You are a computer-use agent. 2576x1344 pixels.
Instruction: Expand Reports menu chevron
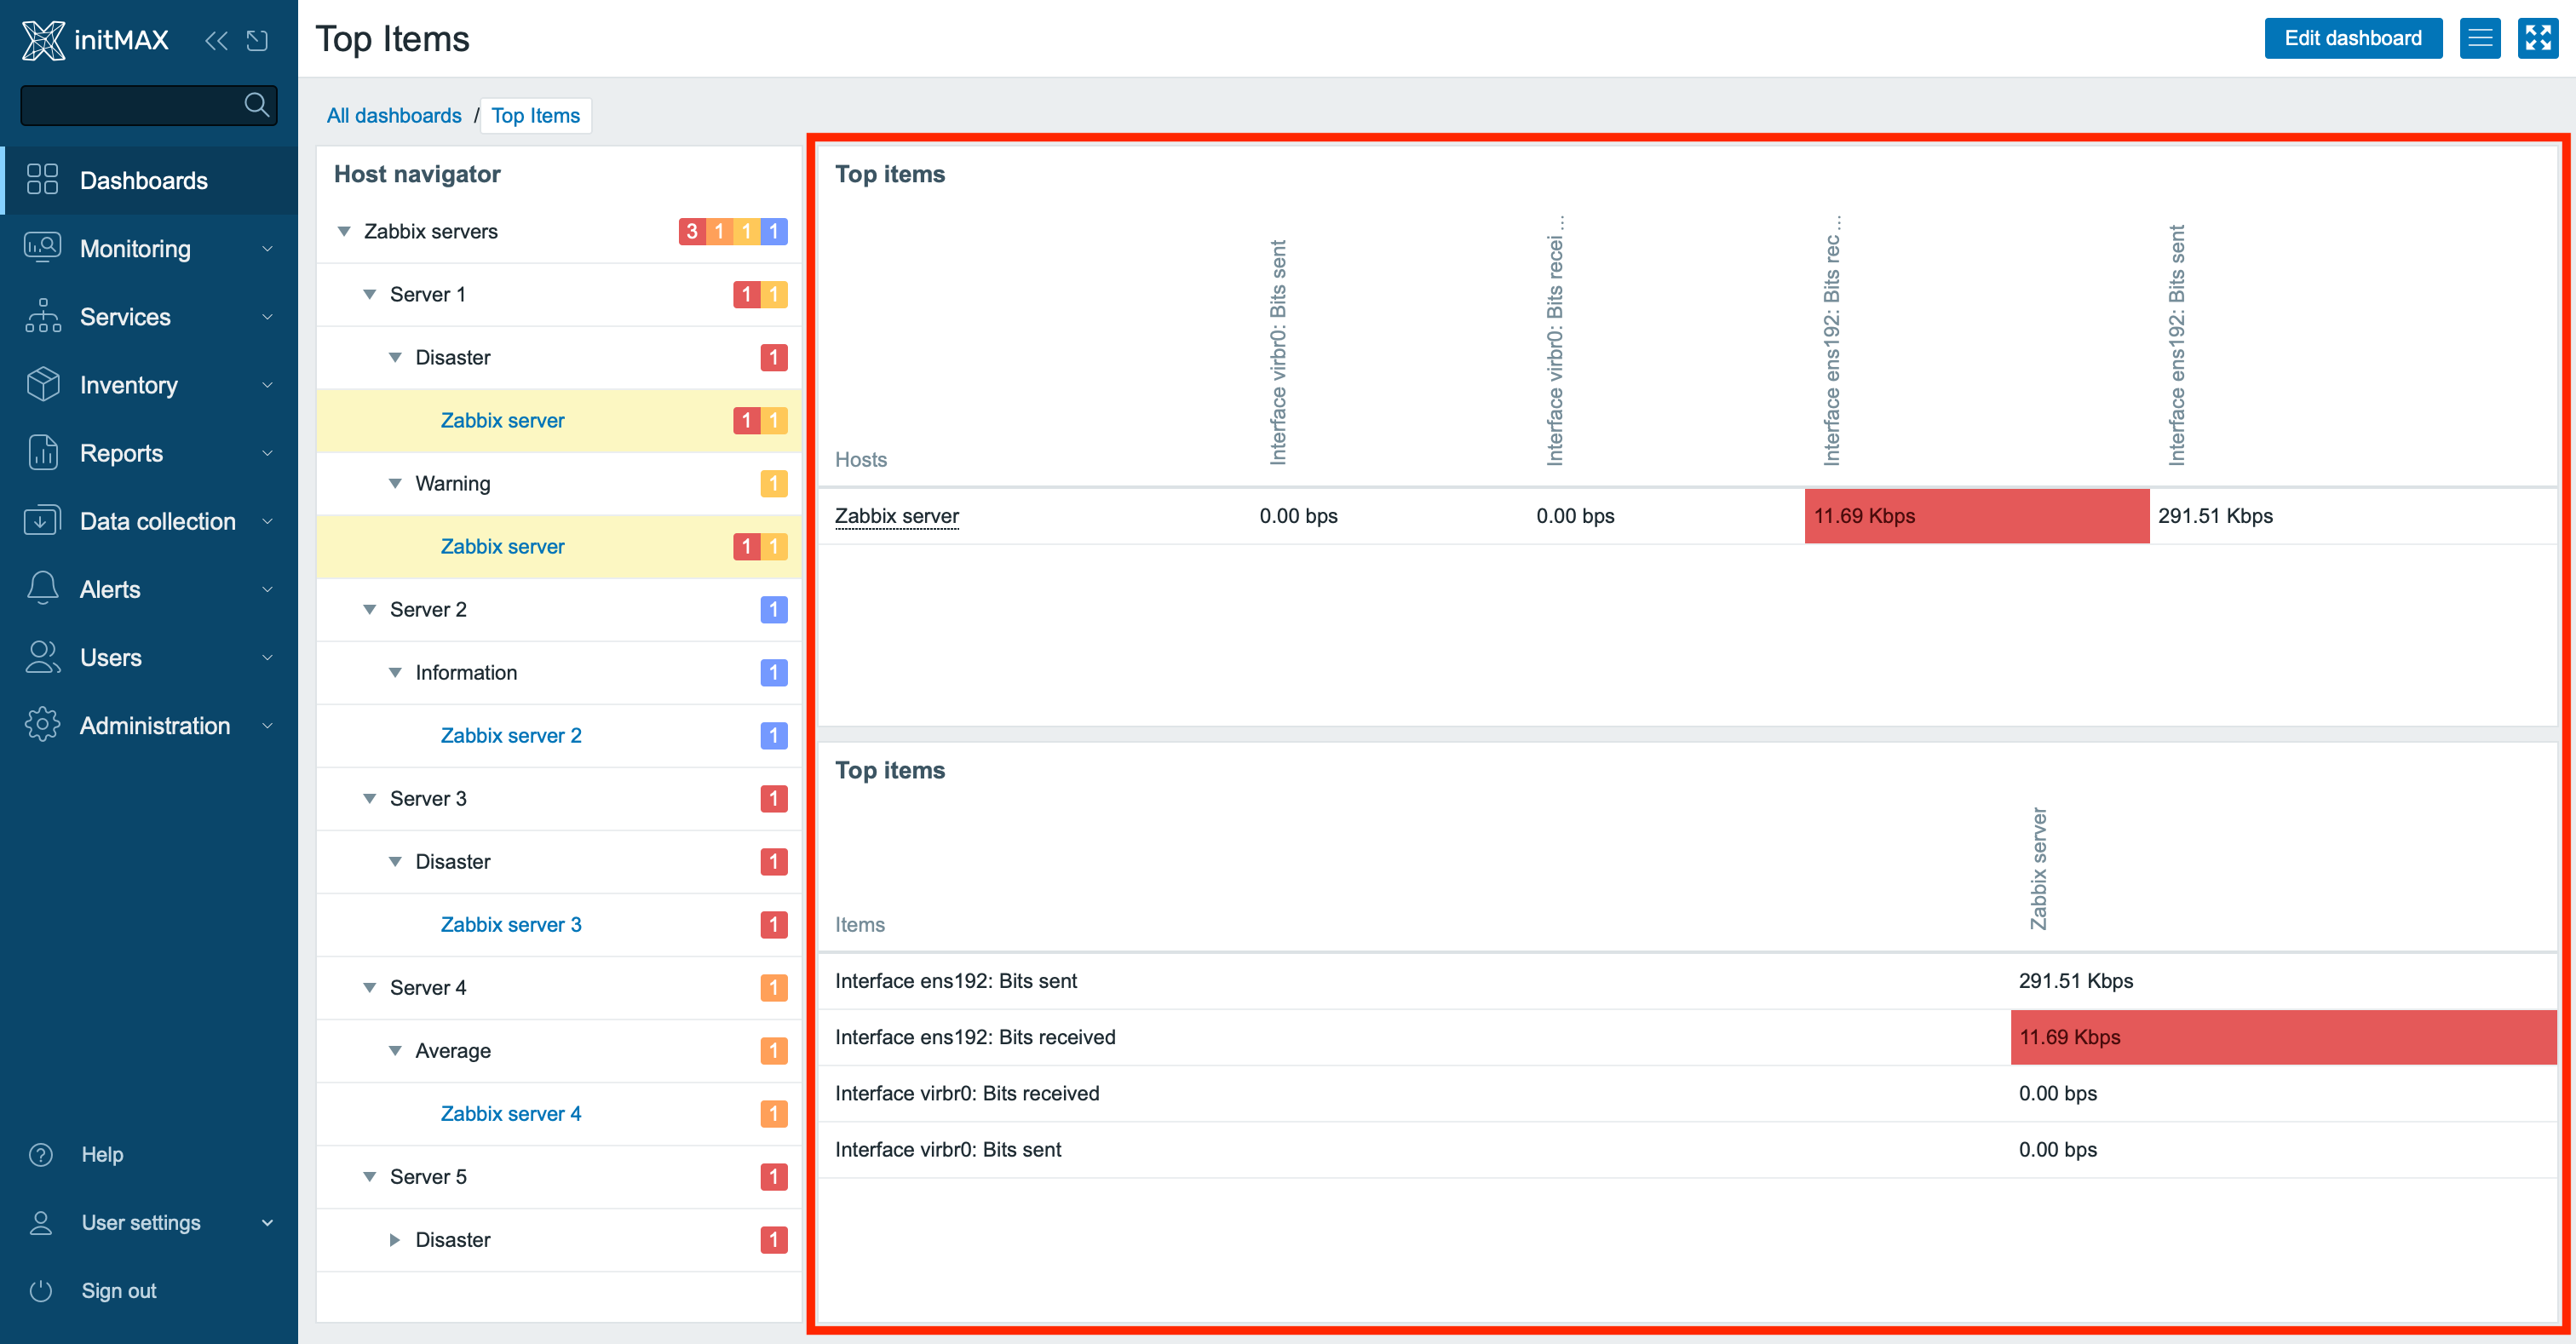[x=267, y=452]
